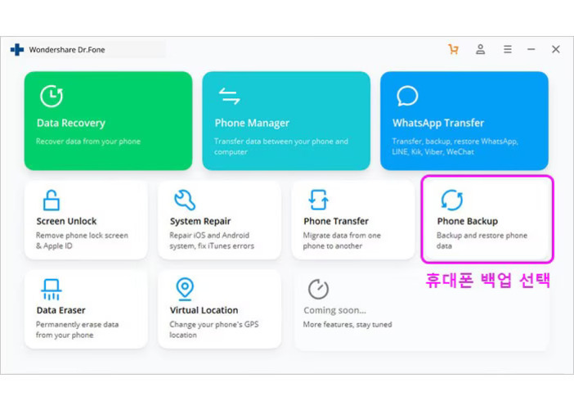The image size is (574, 410).
Task: Choose the Phone Transfer title
Action: 336,221
